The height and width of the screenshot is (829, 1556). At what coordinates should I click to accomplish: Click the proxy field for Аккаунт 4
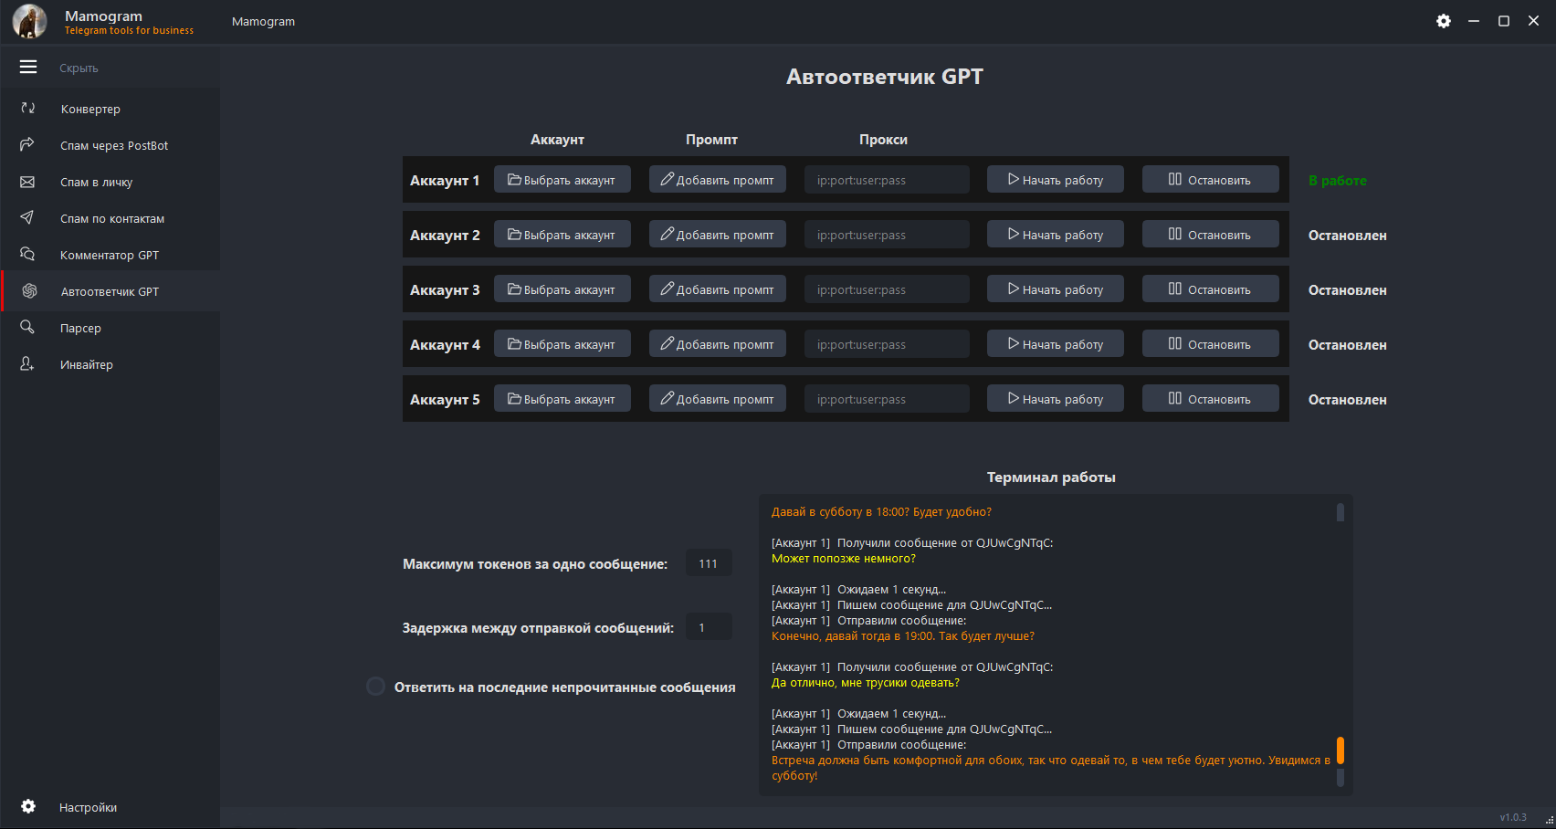point(886,344)
